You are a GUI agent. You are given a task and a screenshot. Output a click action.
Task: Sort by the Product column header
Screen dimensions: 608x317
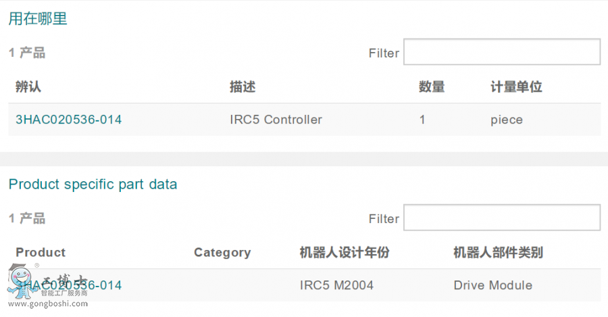41,252
